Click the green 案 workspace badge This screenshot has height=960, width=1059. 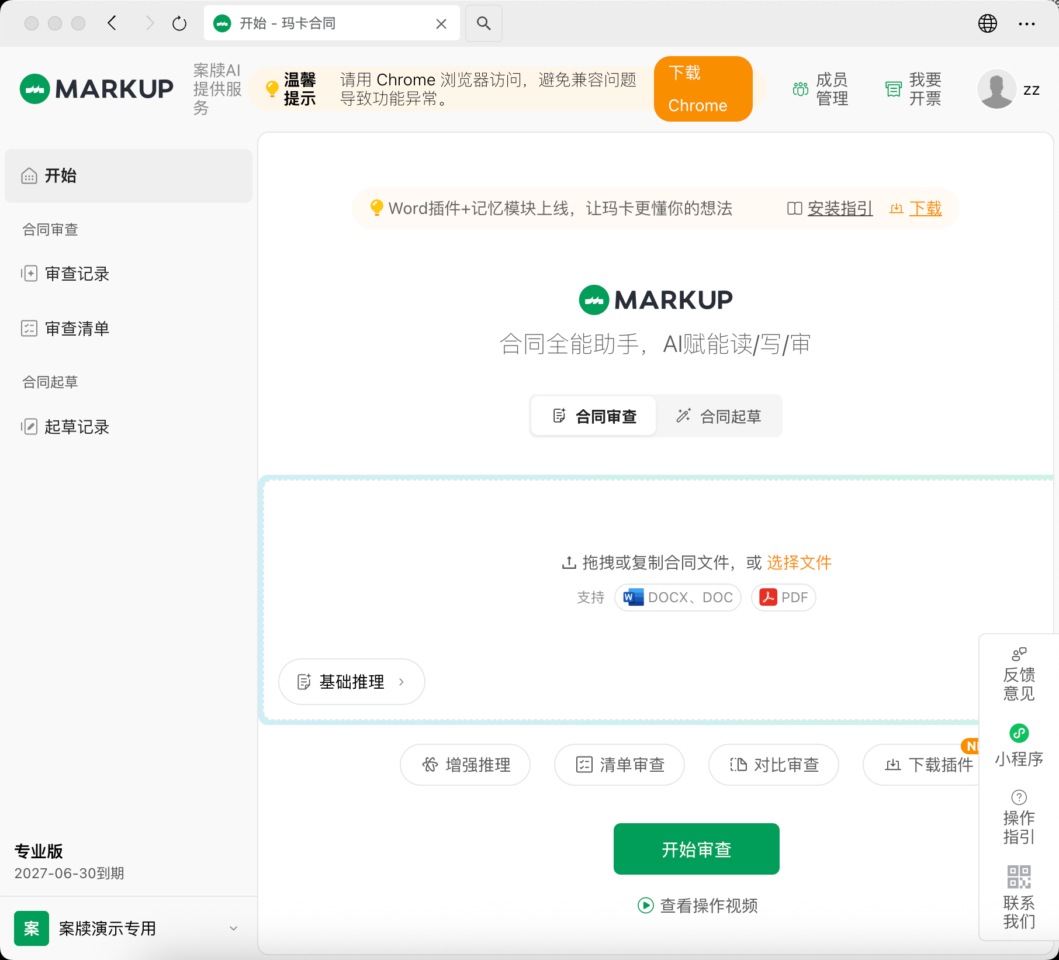pyautogui.click(x=32, y=928)
